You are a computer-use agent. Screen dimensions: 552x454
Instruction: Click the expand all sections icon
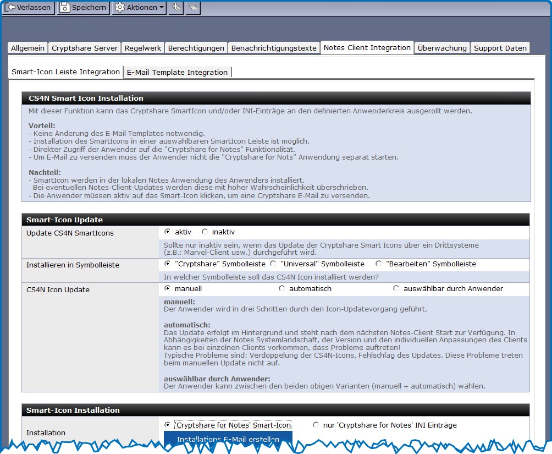pyautogui.click(x=176, y=8)
